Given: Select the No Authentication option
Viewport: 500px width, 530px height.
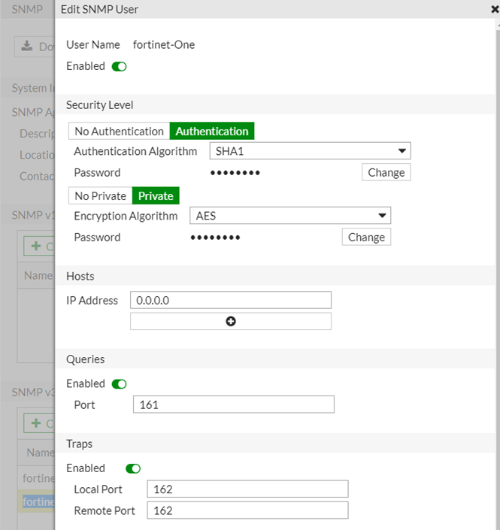Looking at the screenshot, I should click(x=119, y=132).
